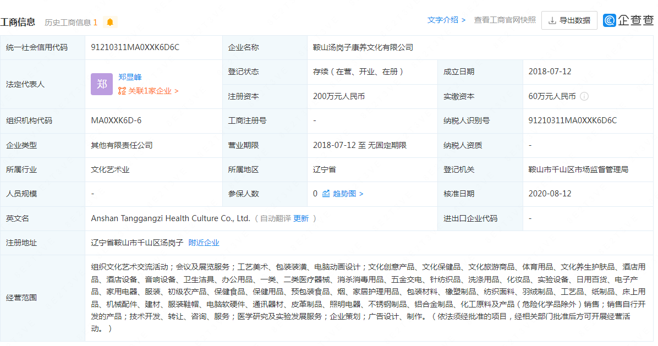
Task: Click the 经营范围 description text
Action: pos(368,298)
